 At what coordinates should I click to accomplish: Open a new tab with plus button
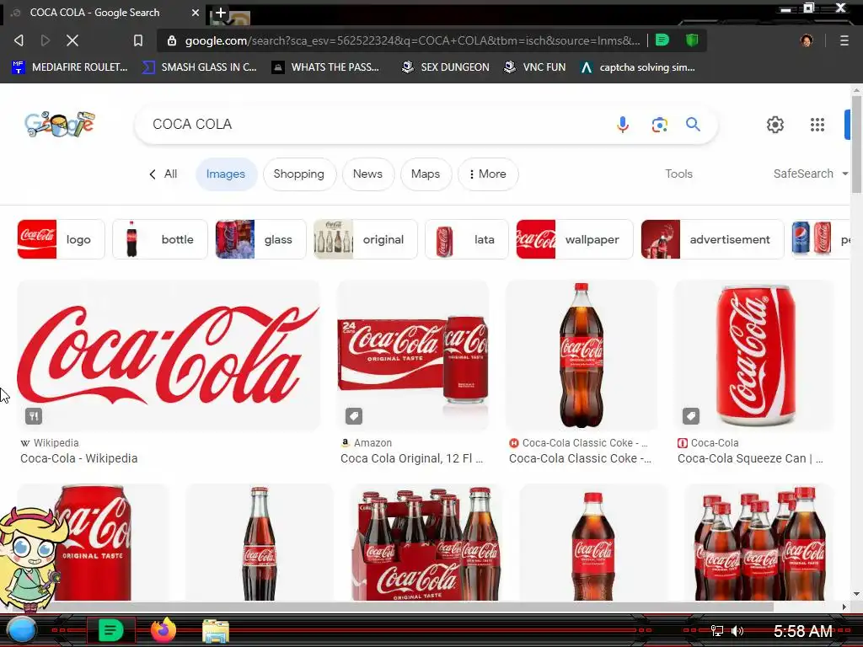pyautogui.click(x=220, y=13)
